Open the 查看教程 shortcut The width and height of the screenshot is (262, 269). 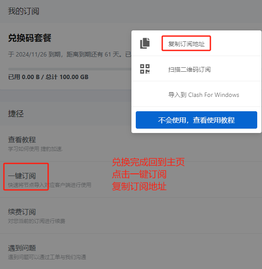(x=22, y=139)
